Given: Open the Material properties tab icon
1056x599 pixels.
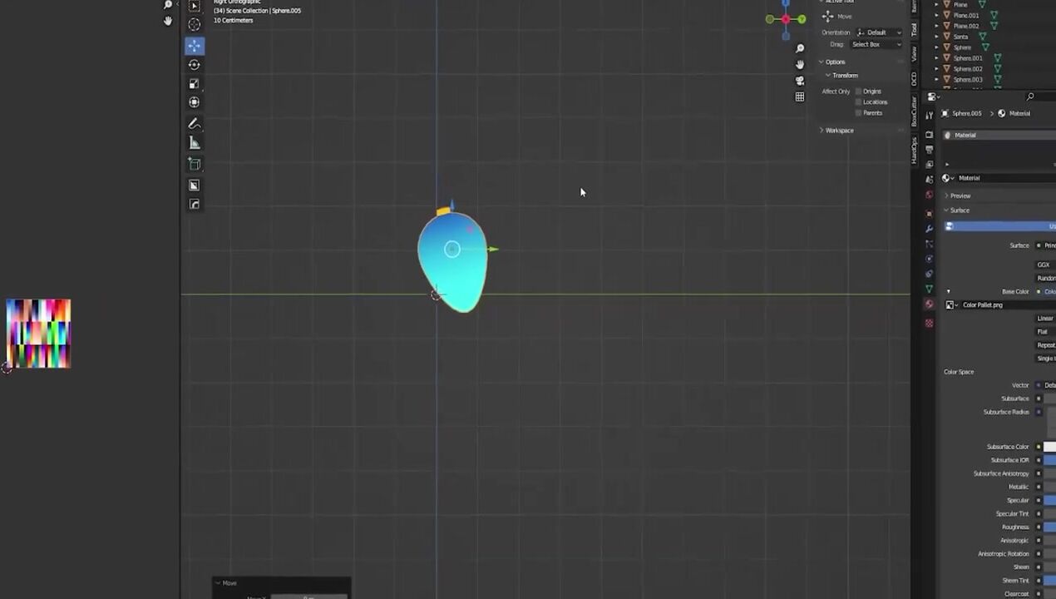Looking at the screenshot, I should click(929, 304).
